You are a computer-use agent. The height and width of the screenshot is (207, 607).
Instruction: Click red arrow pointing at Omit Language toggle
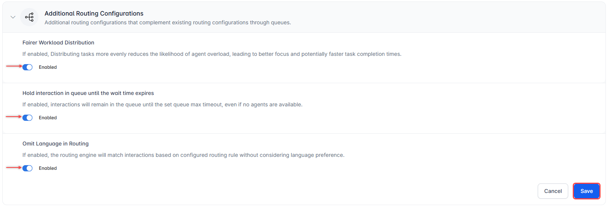[14, 167]
